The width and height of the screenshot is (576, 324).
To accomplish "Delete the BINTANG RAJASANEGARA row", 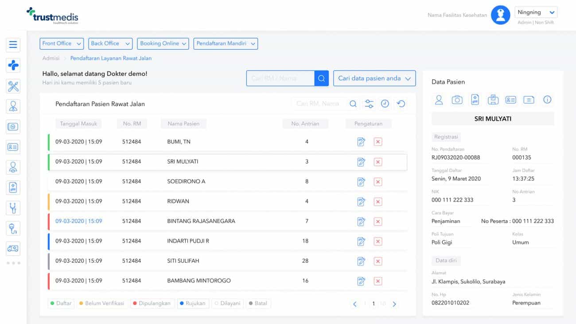I will point(378,222).
